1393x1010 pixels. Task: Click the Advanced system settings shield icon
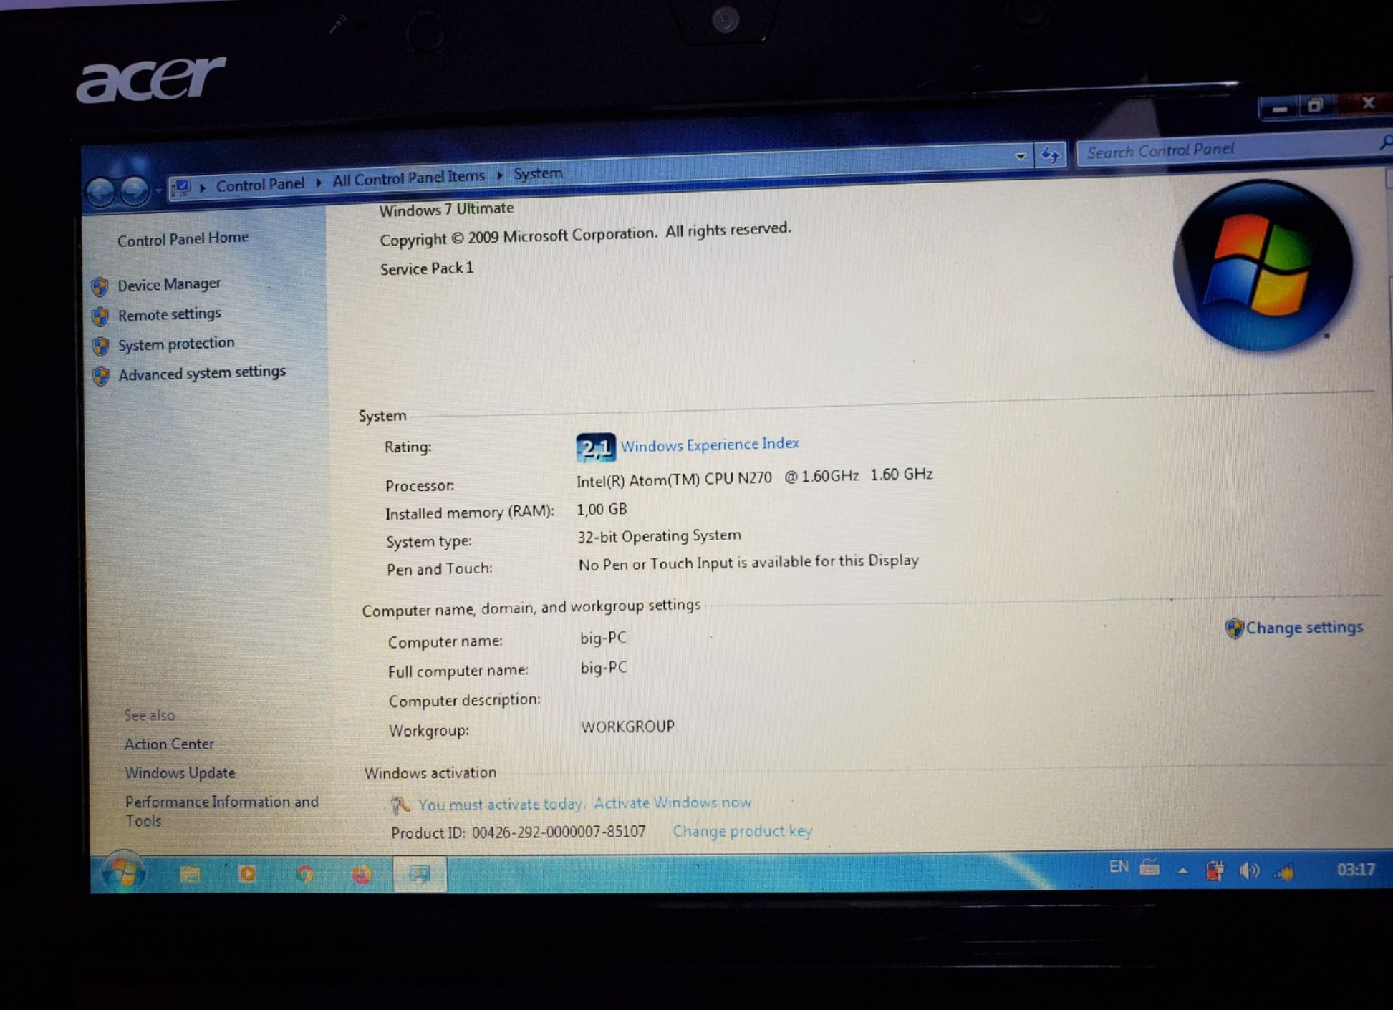coord(101,376)
